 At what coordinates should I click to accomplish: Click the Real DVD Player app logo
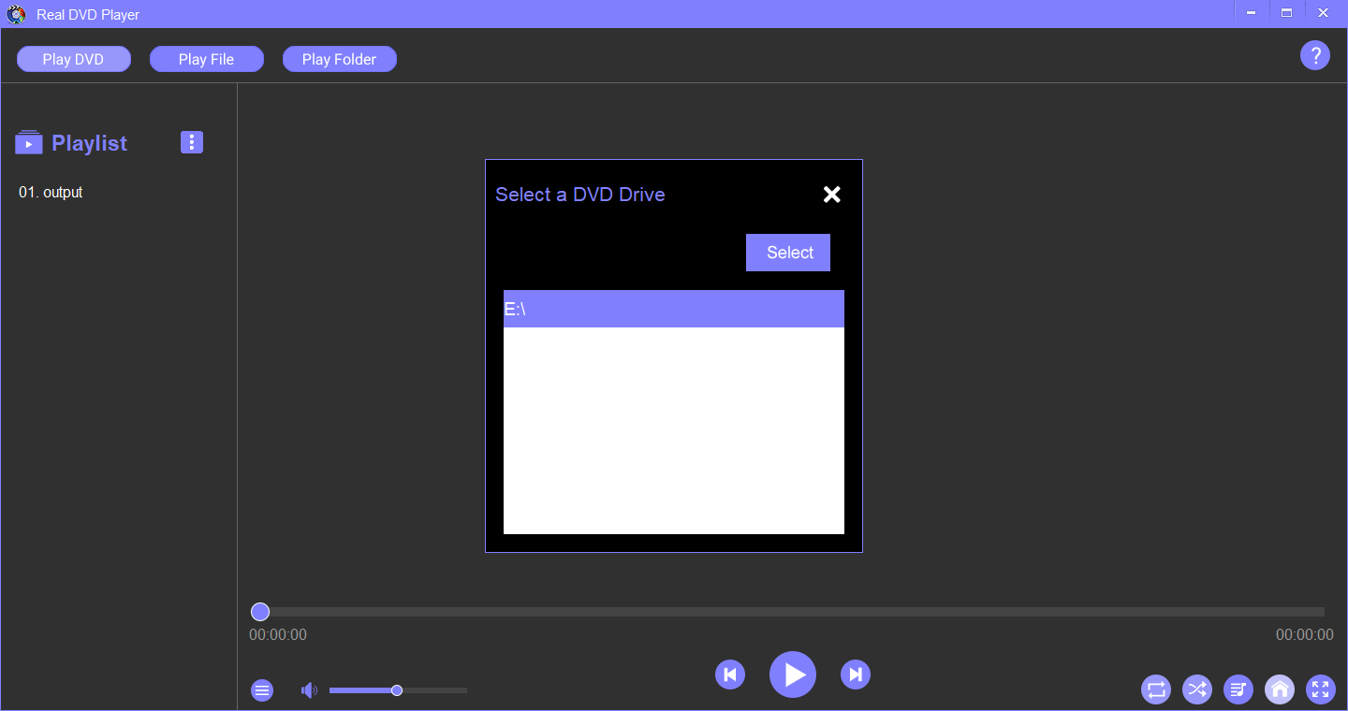click(x=16, y=14)
